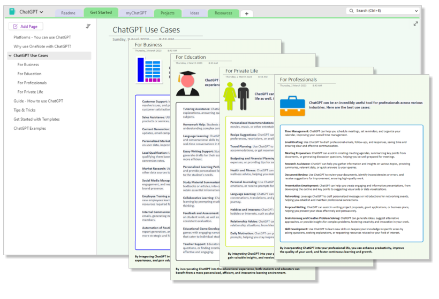Screen dimensions: 439x299
Task: Click the Research Assistance use case text
Action: [x=347, y=166]
